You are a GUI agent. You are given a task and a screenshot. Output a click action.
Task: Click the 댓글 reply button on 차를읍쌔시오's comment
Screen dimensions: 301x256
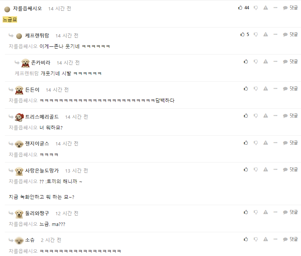click(290, 8)
